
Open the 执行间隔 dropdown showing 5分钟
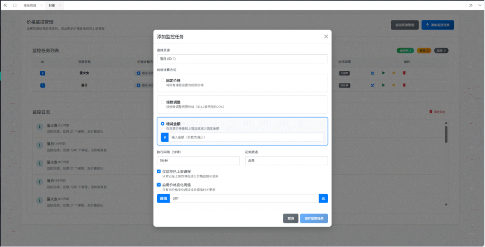[x=198, y=161]
